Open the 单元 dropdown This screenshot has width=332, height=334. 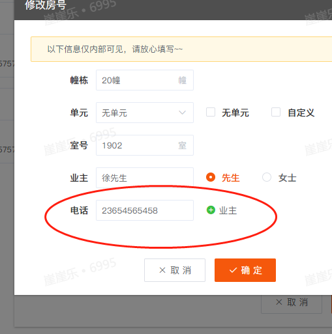[x=145, y=113]
